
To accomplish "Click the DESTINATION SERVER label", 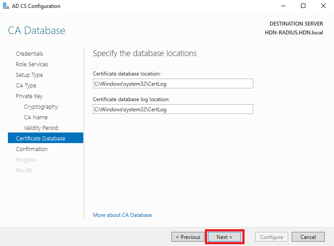I will click(296, 24).
